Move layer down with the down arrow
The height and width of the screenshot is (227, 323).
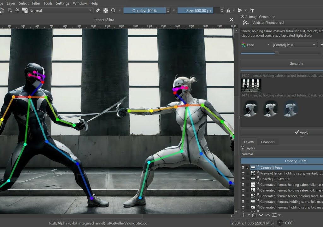[261, 215]
